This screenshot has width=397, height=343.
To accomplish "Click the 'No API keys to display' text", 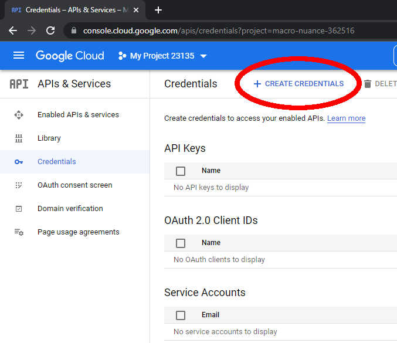I will tap(211, 188).
